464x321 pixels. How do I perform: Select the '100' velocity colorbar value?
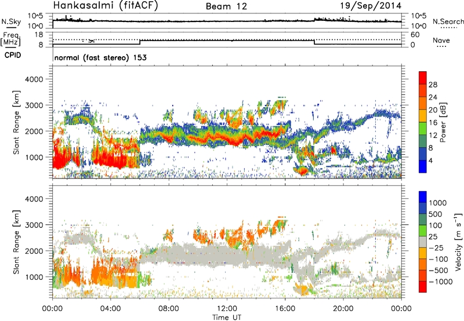[x=436, y=225]
